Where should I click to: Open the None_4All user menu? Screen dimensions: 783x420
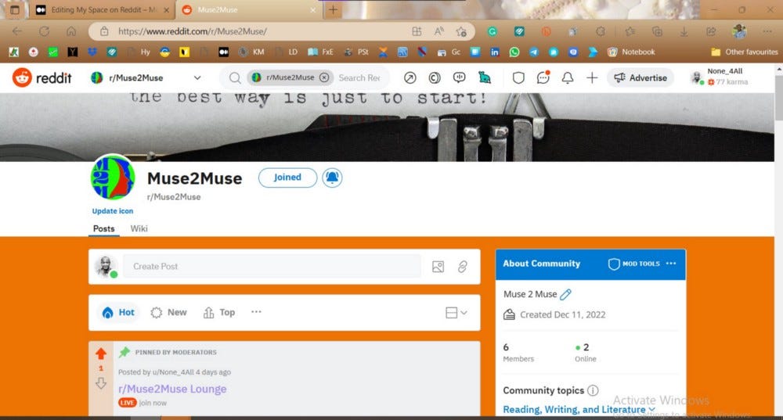(x=720, y=77)
